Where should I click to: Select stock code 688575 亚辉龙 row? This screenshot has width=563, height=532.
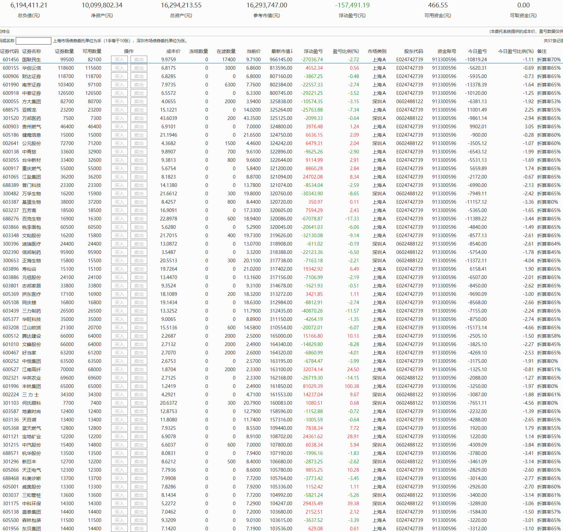[x=11, y=110]
